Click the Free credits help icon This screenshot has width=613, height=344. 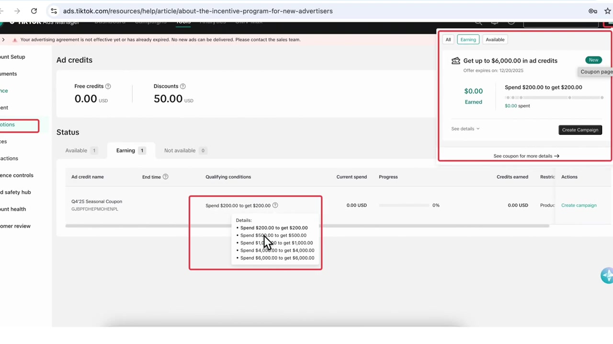(x=108, y=86)
